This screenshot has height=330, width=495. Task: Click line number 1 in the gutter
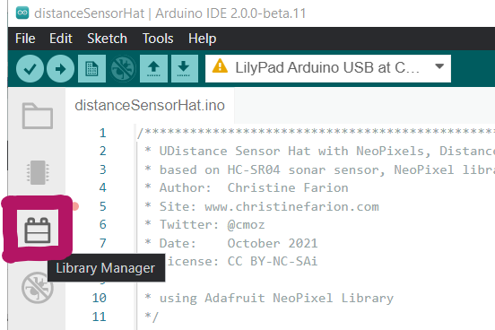102,133
